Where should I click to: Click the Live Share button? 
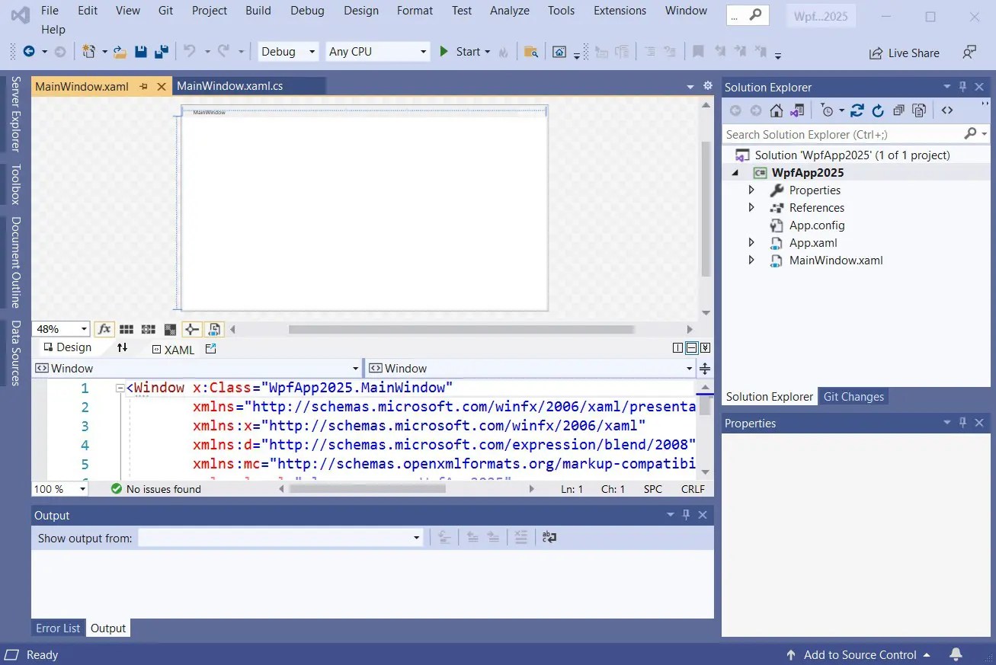[905, 53]
